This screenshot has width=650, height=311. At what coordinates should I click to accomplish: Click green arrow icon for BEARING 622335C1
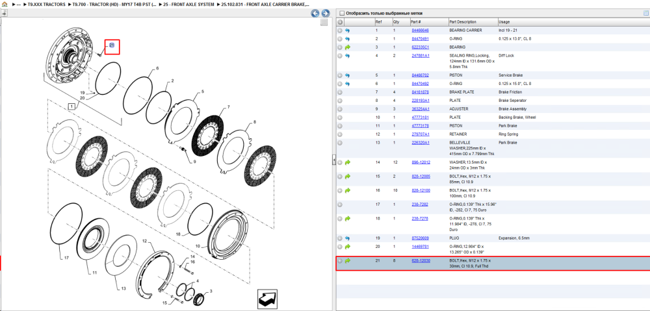coord(347,47)
